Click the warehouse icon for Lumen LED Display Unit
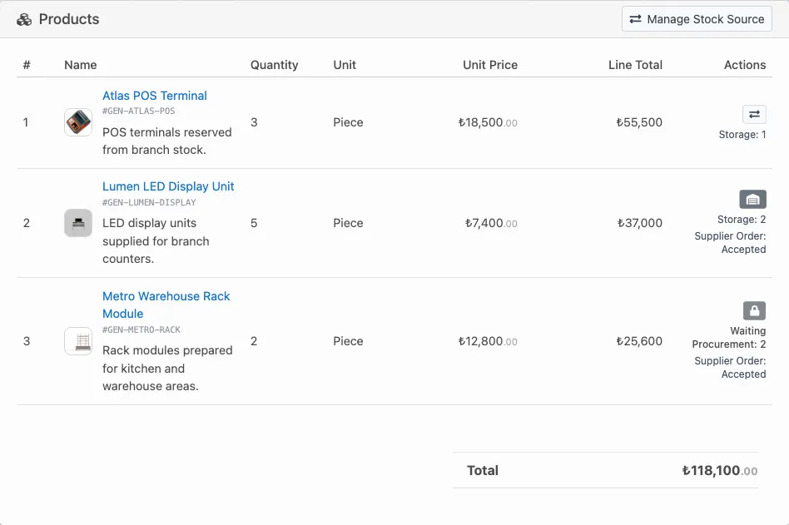The image size is (789, 525). point(752,199)
